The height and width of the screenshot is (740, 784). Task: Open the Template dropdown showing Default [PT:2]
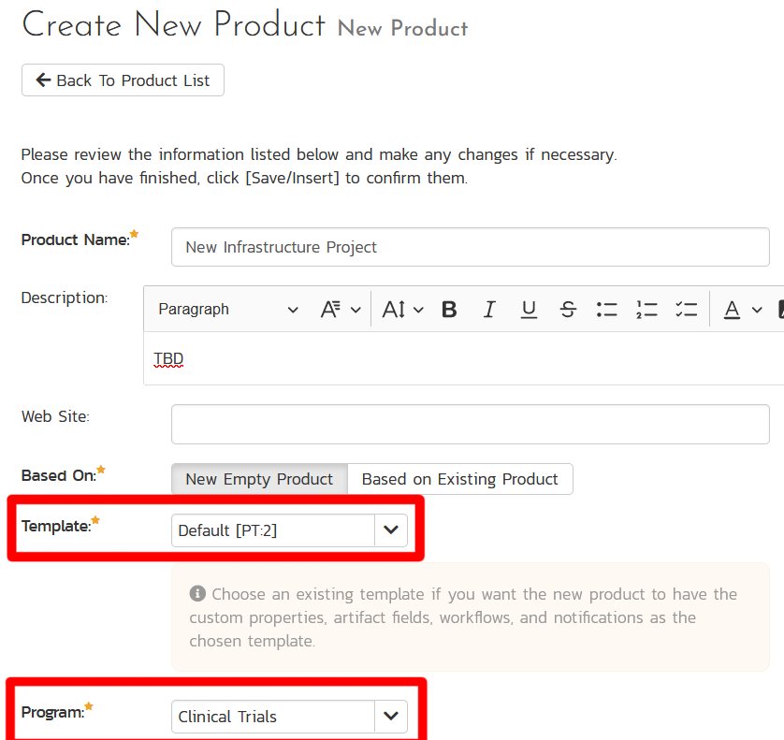tap(290, 530)
